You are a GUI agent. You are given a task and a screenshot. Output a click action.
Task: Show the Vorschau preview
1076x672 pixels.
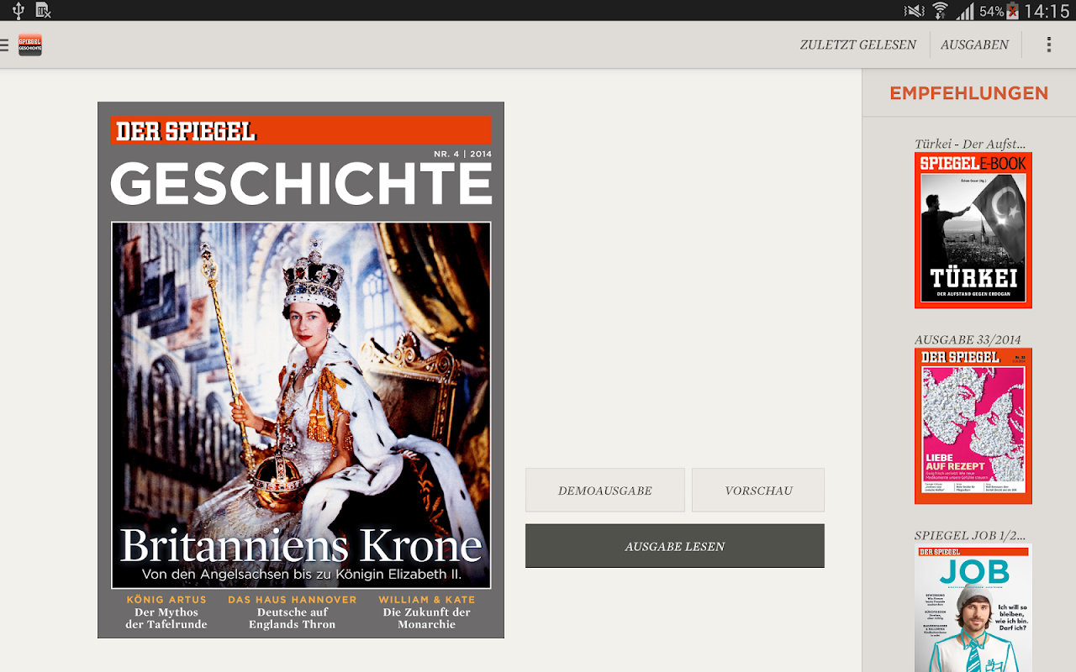pyautogui.click(x=758, y=490)
